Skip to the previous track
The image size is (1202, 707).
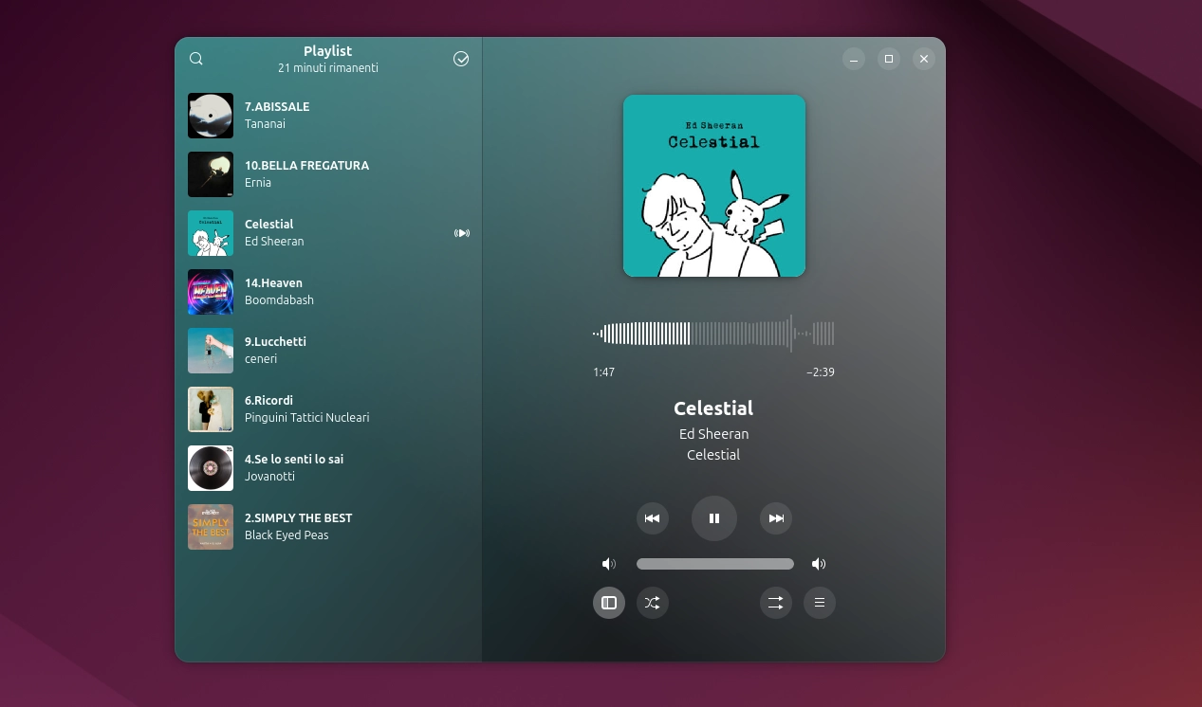[x=653, y=518]
